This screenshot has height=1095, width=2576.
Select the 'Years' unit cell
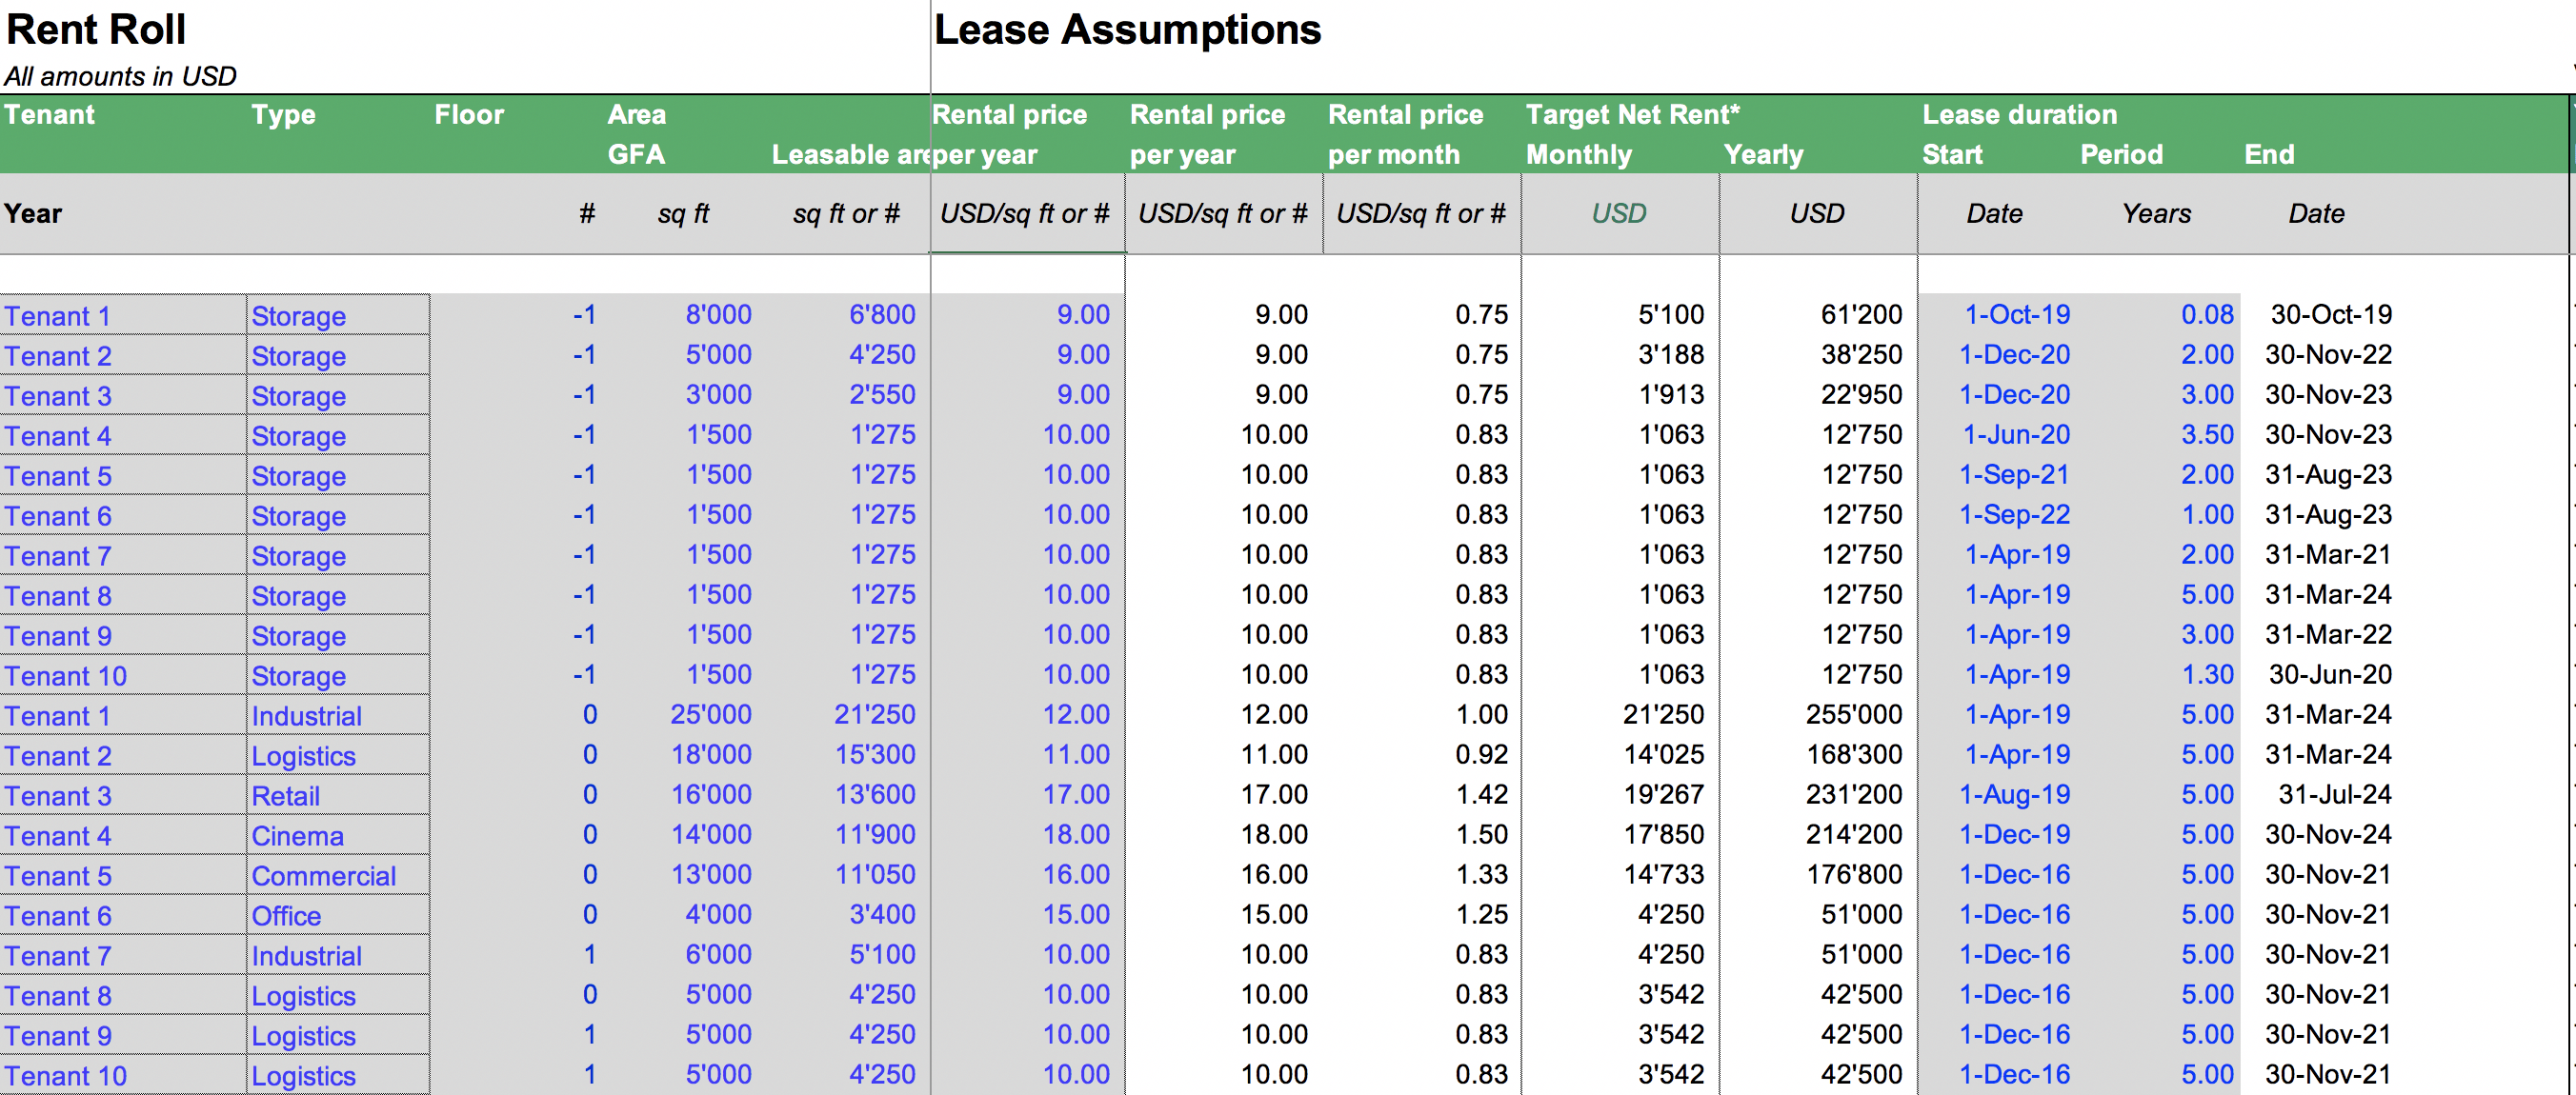click(x=2156, y=212)
